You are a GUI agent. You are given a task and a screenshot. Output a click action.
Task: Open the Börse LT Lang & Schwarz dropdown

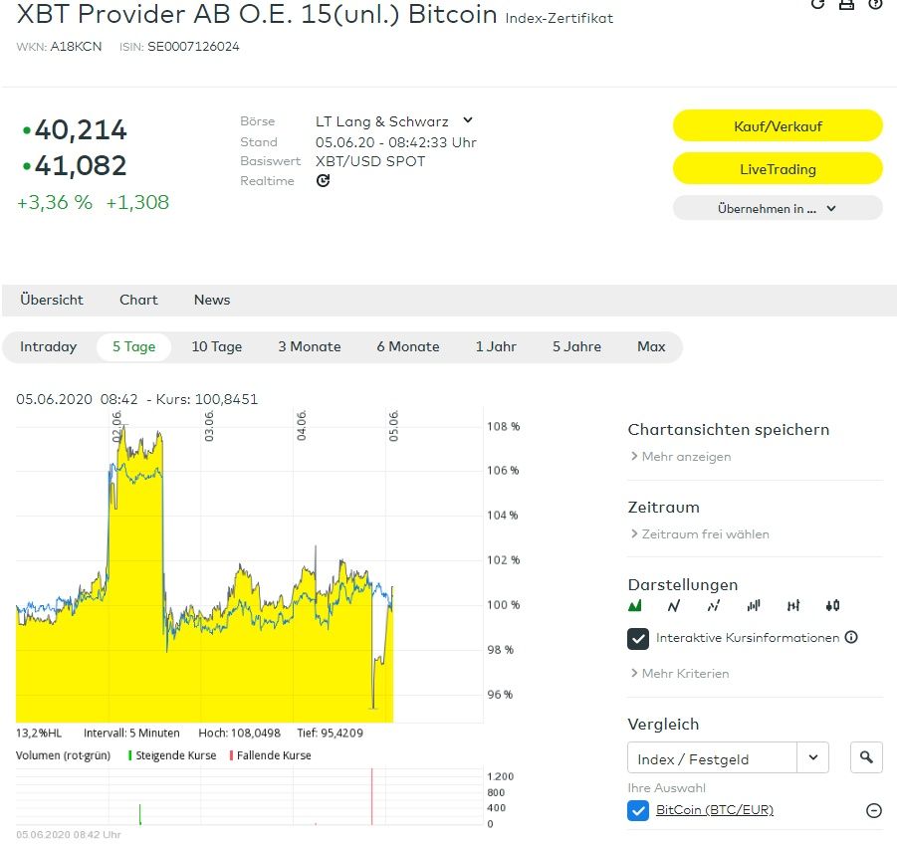coord(468,120)
